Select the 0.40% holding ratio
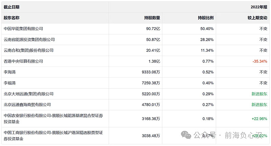Screen dimensions: 271x146 tap(208, 83)
